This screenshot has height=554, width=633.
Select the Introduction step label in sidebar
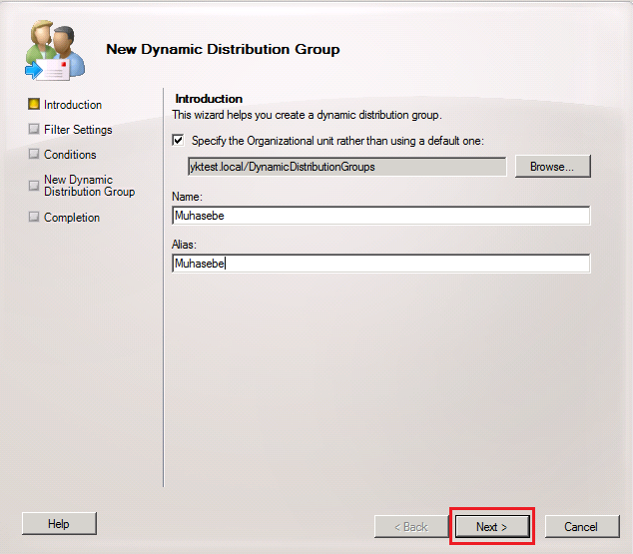(x=73, y=105)
